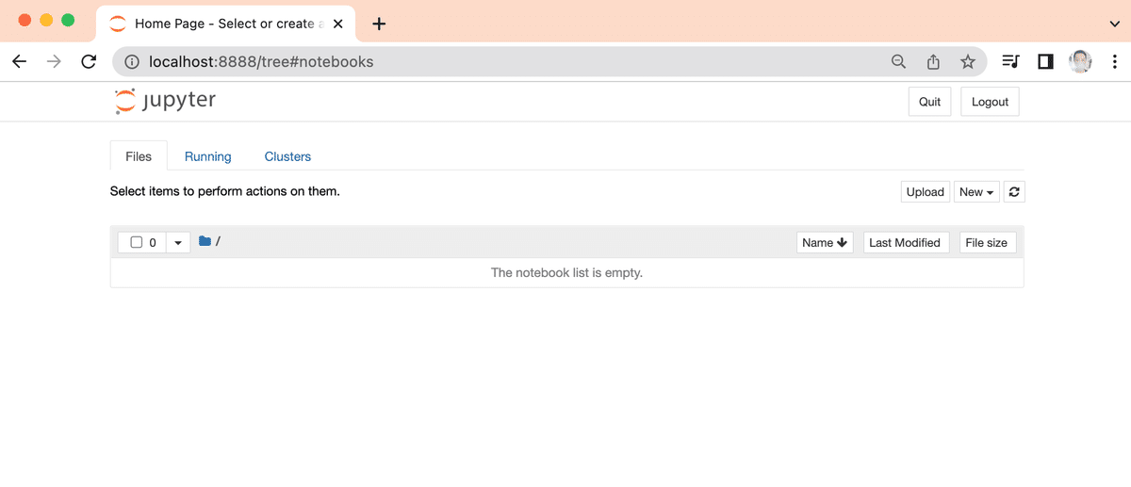Sort by Last Modified
Viewport: 1131px width, 487px height.
coord(905,243)
